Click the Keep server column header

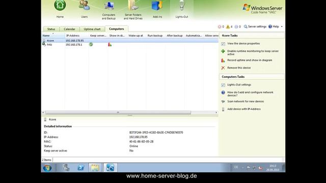98,36
